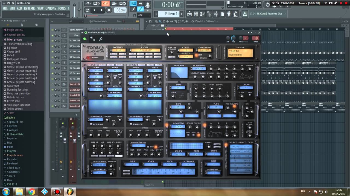Select the Gladiat.. channel in rack
This screenshot has height=196, width=350.
pos(74,90)
